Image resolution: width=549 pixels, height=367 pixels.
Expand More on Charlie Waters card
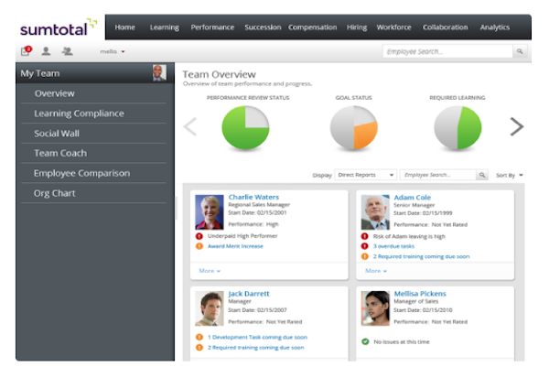209,271
